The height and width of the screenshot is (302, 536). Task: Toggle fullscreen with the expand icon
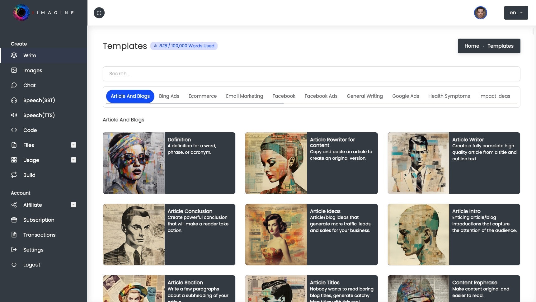99,13
